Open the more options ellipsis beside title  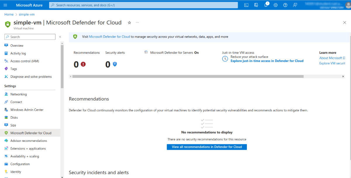coord(137,23)
